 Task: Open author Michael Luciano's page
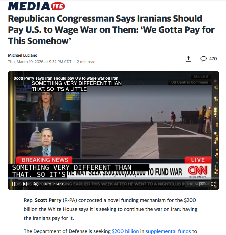23,55
